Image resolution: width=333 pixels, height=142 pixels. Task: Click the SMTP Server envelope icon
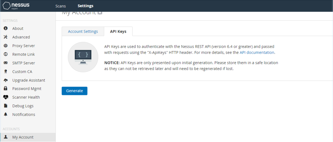[5, 63]
